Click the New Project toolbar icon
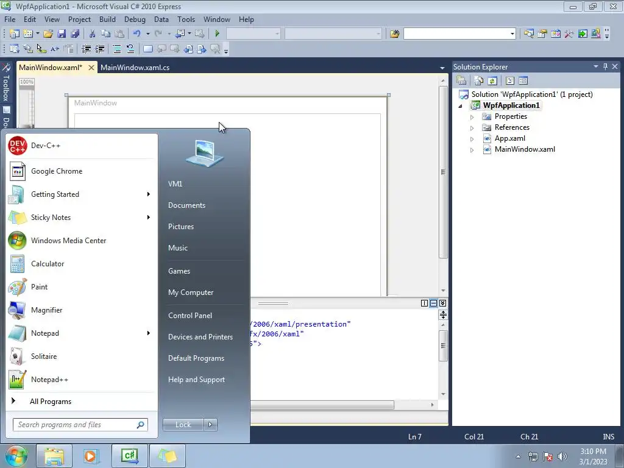624x468 pixels. pyautogui.click(x=15, y=34)
